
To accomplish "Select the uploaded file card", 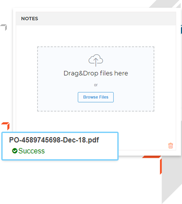I will click(60, 146).
